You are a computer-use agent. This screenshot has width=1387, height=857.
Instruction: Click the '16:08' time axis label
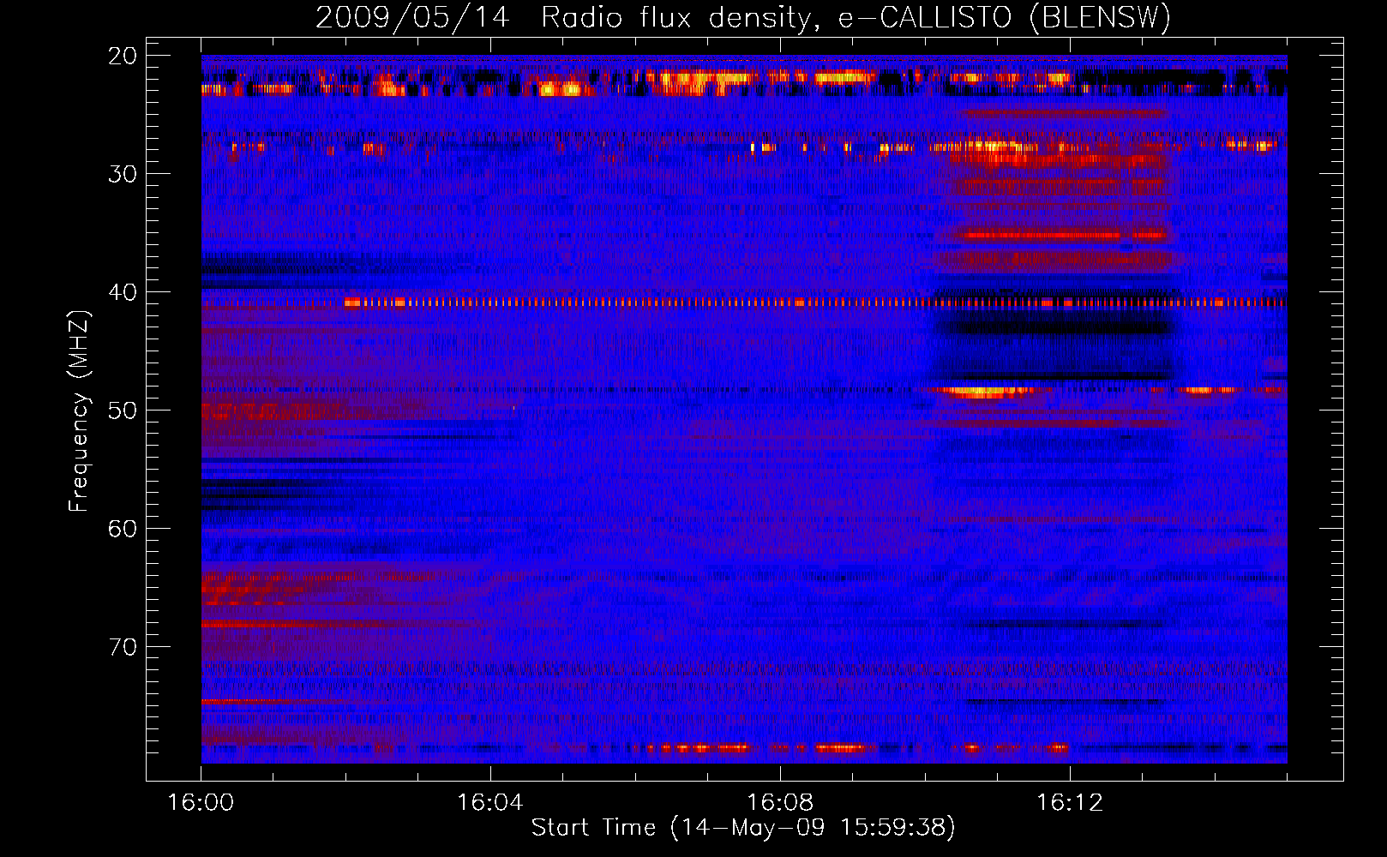click(780, 803)
